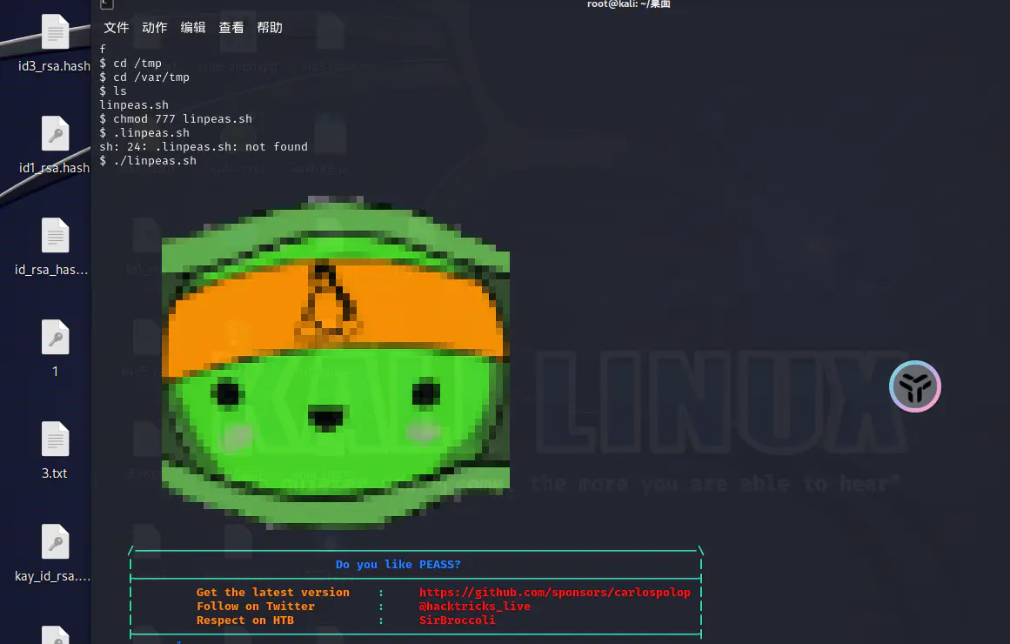Image resolution: width=1010 pixels, height=644 pixels.
Task: Click the 'cd /tmp' command line
Action: click(x=130, y=64)
